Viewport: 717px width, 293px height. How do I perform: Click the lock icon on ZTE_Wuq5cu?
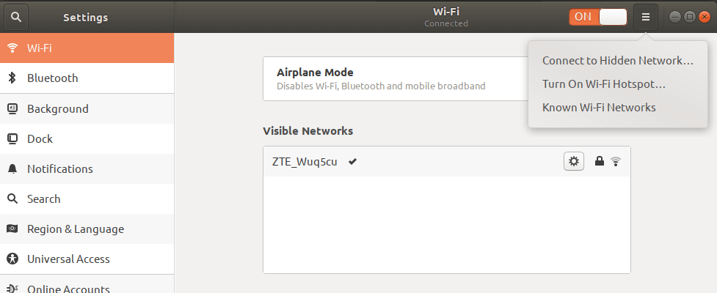point(599,160)
